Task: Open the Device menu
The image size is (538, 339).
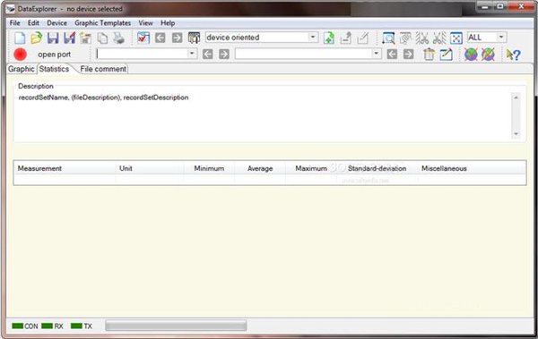Action: [x=57, y=23]
